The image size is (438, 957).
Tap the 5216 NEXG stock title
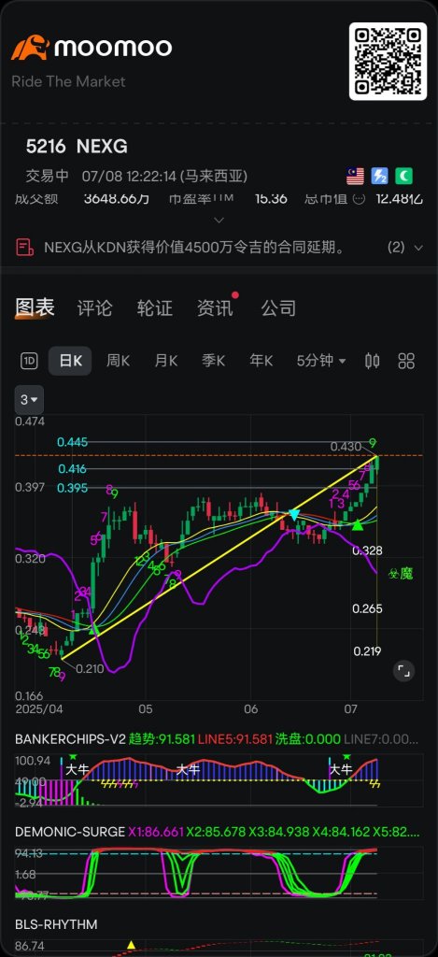click(x=77, y=146)
